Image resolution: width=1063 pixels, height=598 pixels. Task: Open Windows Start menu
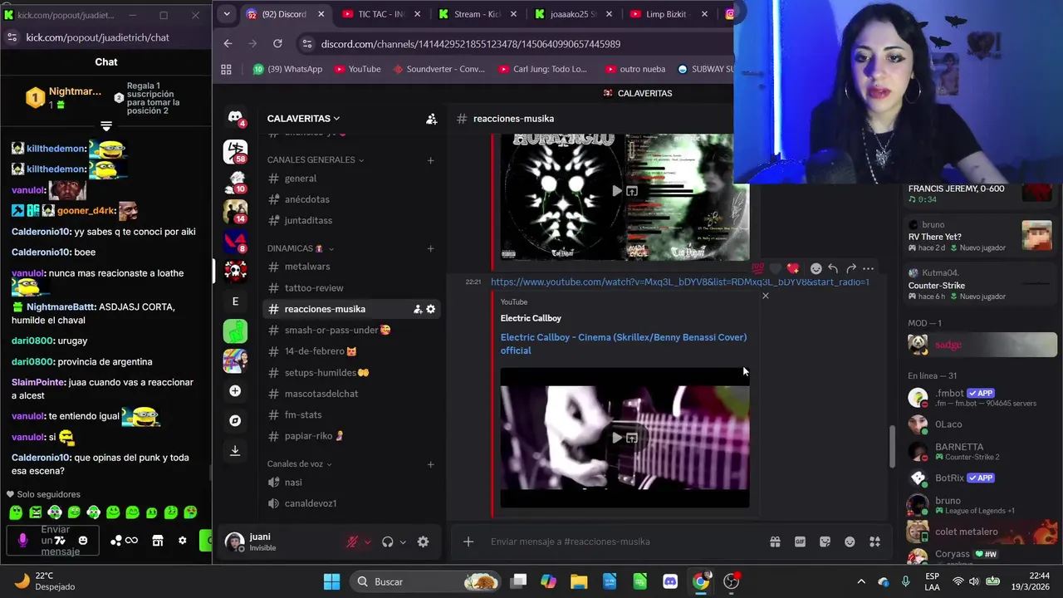click(x=331, y=581)
